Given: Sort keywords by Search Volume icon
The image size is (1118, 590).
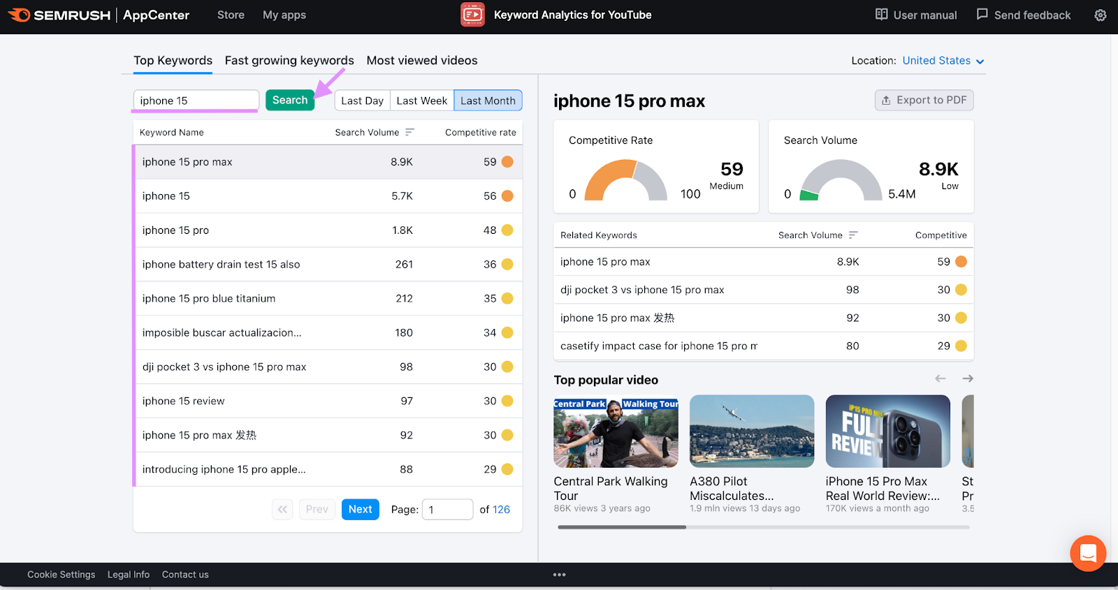Looking at the screenshot, I should (x=410, y=132).
